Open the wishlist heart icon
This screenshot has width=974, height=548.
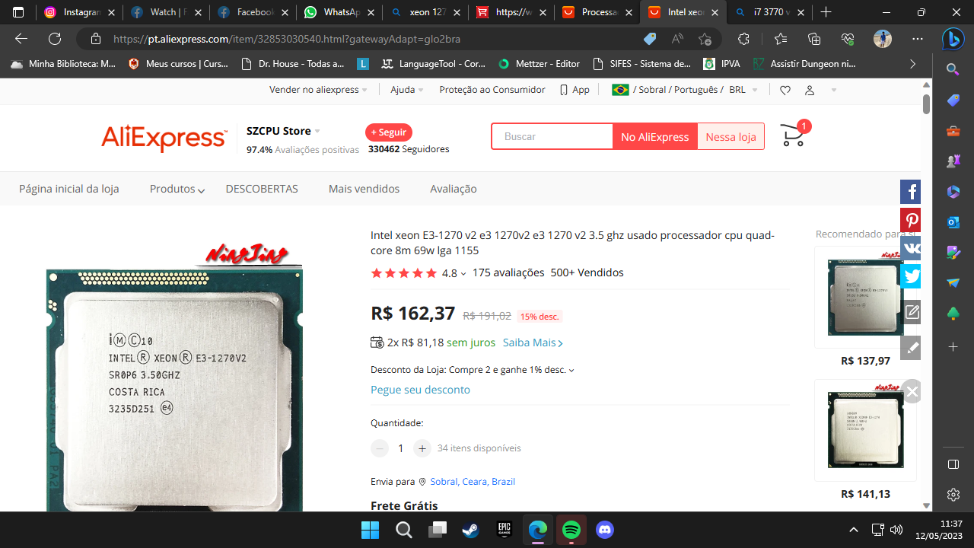click(x=785, y=90)
